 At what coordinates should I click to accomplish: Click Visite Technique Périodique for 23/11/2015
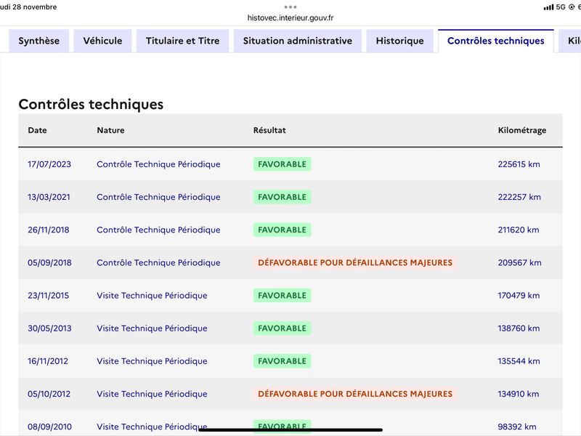tap(152, 296)
